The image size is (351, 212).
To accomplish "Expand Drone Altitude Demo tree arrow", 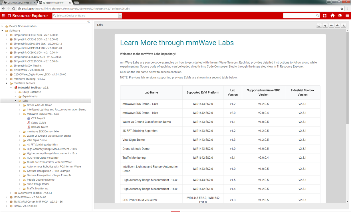I will tap(20, 105).
